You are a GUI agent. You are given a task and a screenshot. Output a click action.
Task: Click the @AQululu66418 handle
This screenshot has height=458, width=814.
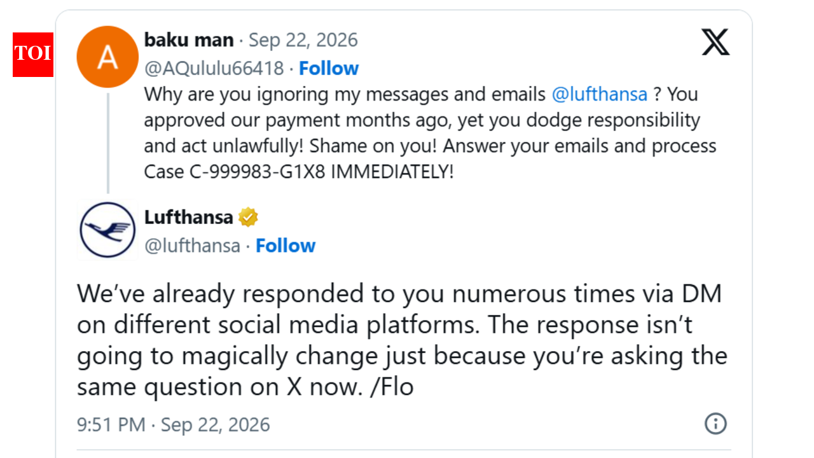coord(214,68)
